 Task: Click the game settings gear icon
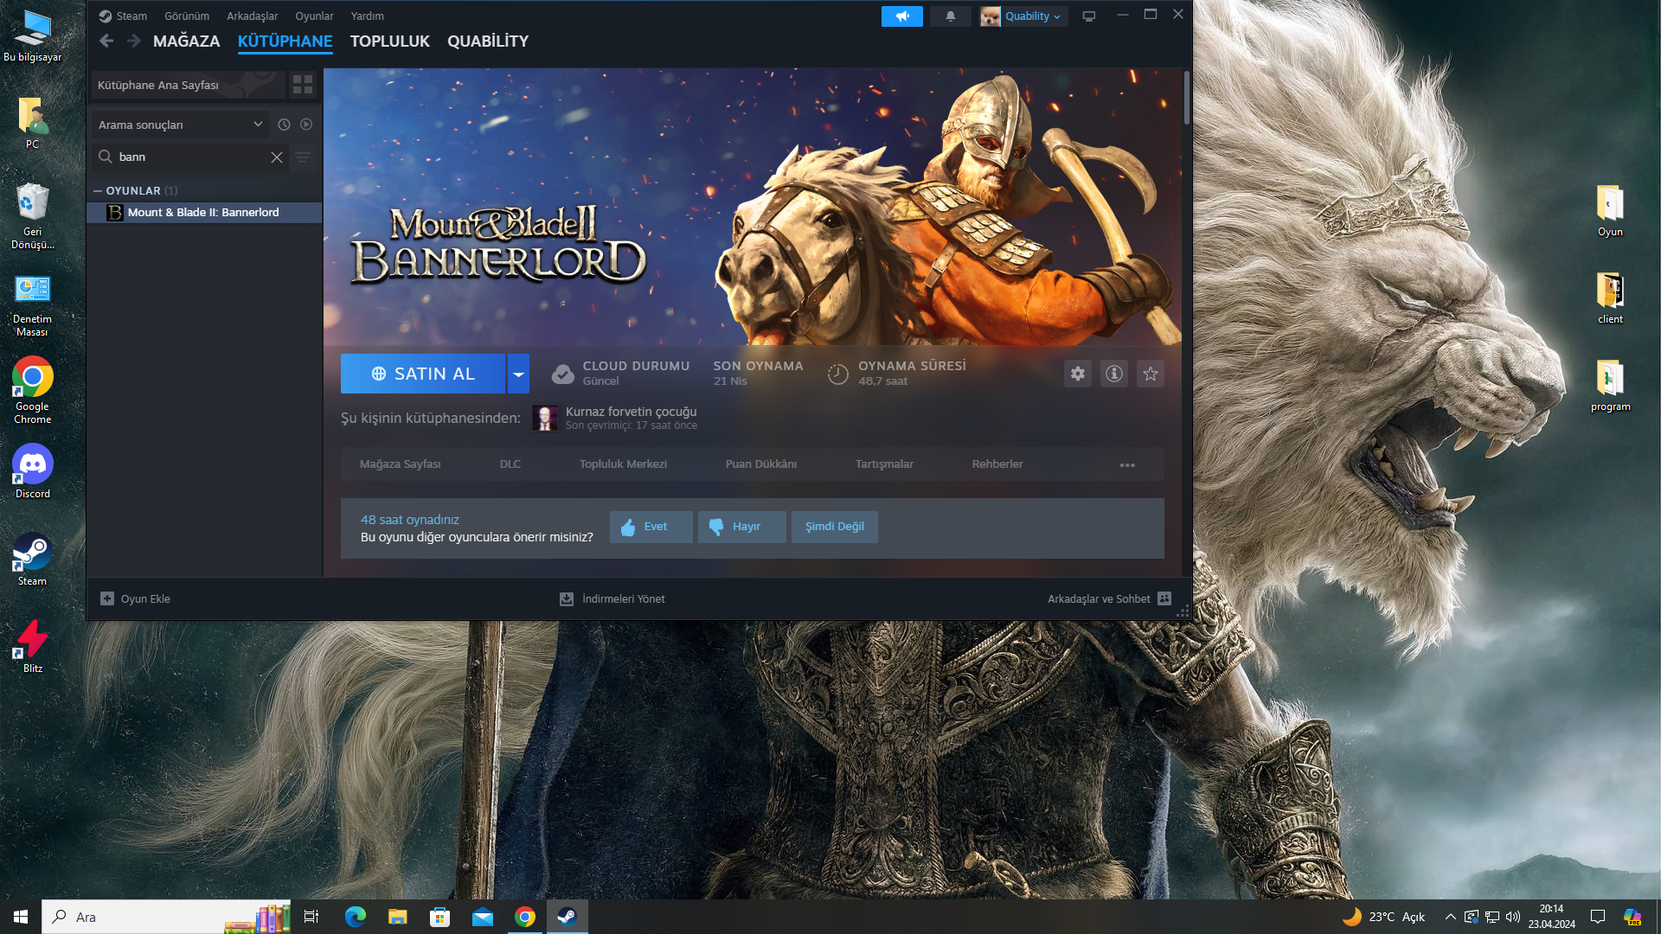[x=1077, y=374]
